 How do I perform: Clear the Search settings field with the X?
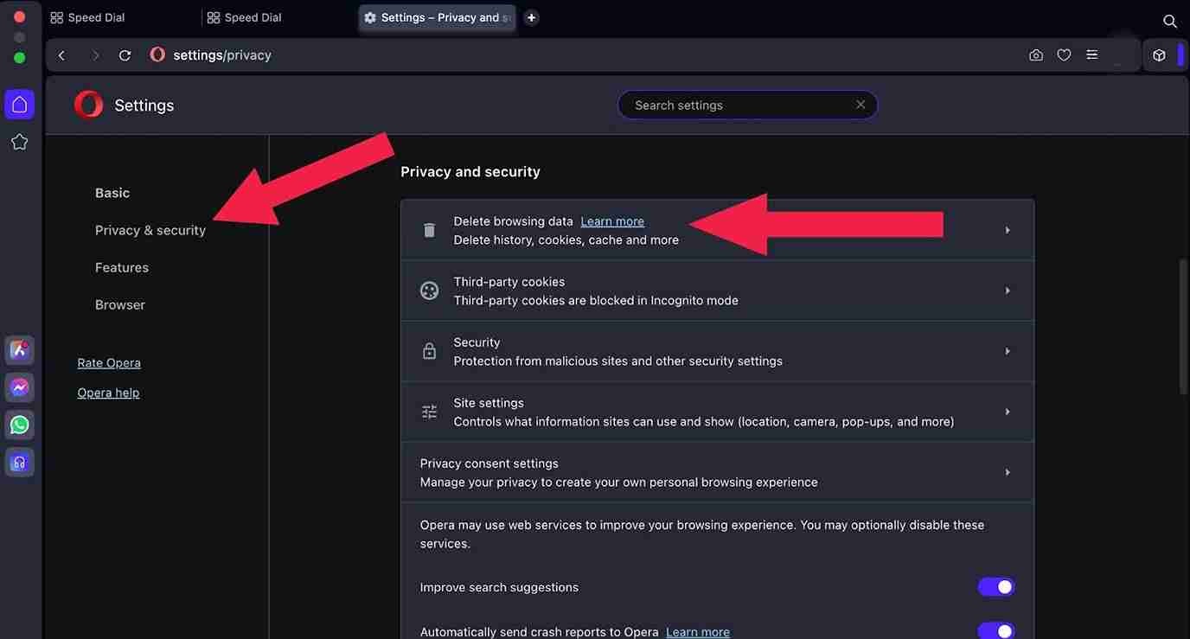(x=860, y=104)
